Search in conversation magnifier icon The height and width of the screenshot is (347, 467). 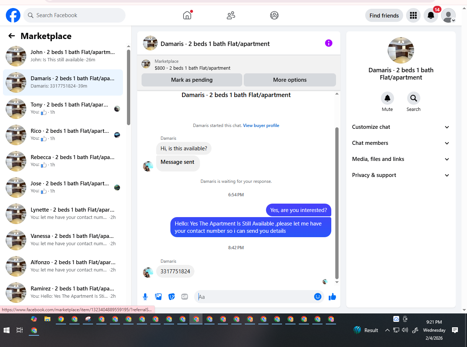tap(414, 98)
